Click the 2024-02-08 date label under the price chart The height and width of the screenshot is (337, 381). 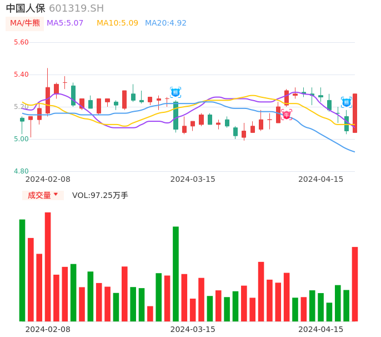[48, 179]
